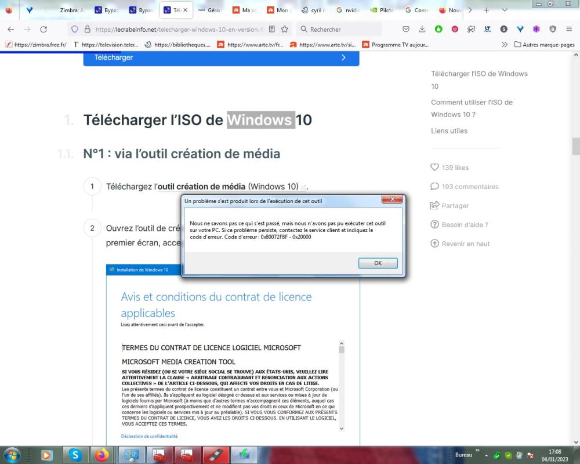The height and width of the screenshot is (464, 580).
Task: Open Skype from the Windows taskbar
Action: 75,455
